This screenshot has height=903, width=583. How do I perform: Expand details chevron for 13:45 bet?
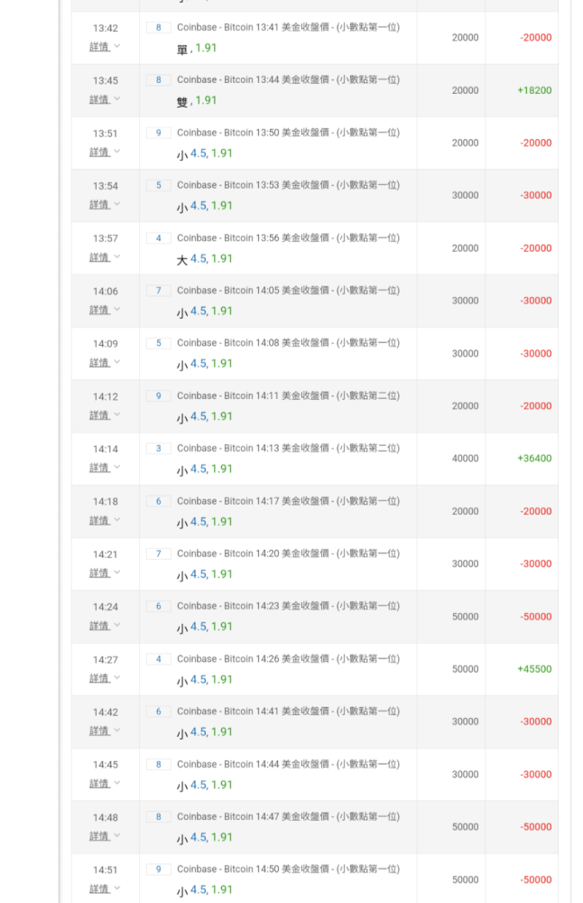click(117, 99)
